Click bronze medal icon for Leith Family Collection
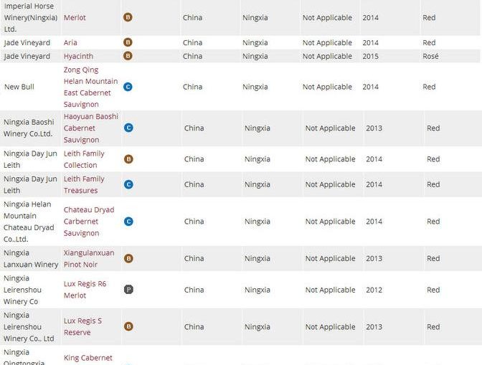 tap(128, 159)
